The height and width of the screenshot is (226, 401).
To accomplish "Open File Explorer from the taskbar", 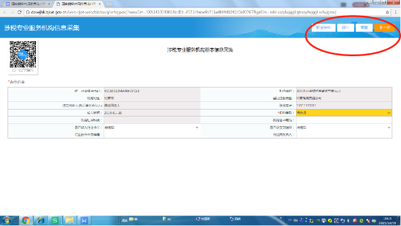I will point(70,220).
